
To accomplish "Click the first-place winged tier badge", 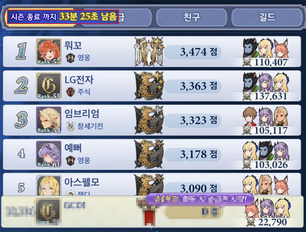I will click(150, 52).
